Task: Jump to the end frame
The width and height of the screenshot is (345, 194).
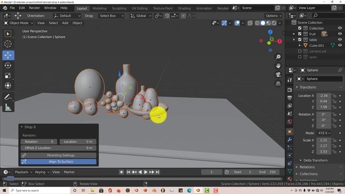Action: pyautogui.click(x=157, y=172)
